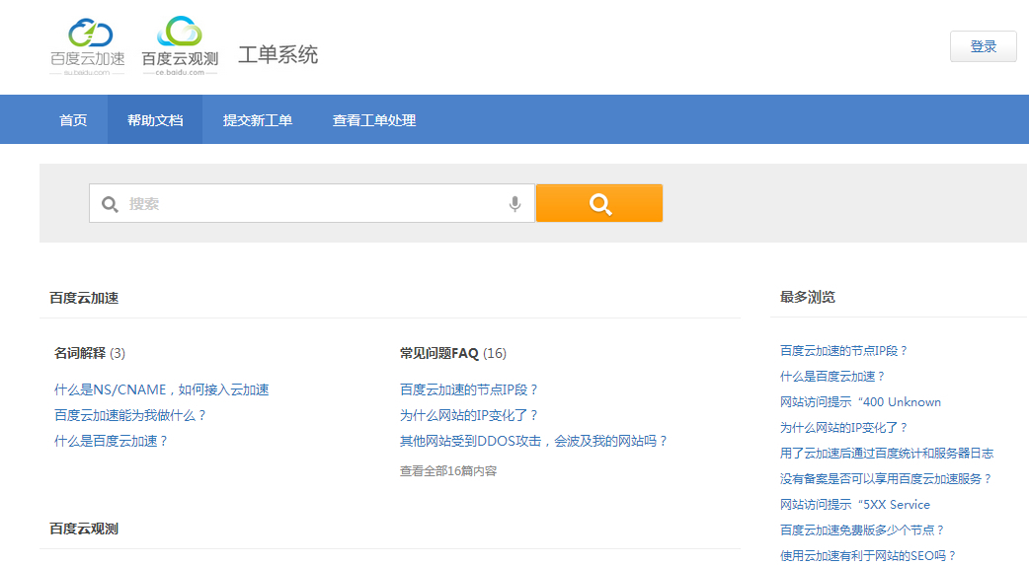The width and height of the screenshot is (1029, 565).
Task: Open 什么是NS/CNAME，如何接入云加速 article
Action: click(161, 390)
